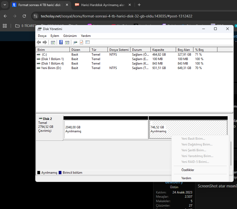
Task: Click the Show/Hide Console Tree toolbar icon
Action: click(53, 42)
